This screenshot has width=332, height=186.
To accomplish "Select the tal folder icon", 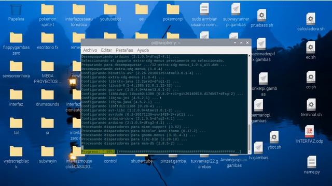I will [x=16, y=123].
